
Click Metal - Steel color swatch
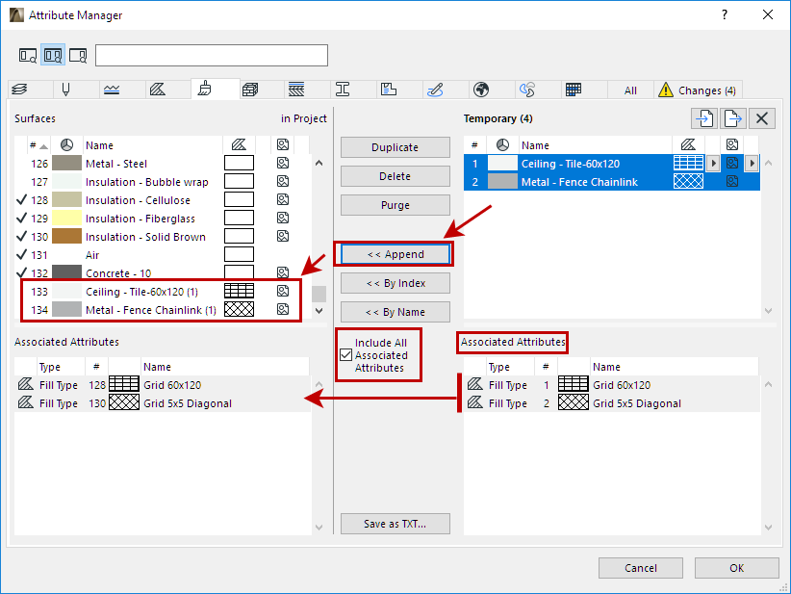point(66,163)
